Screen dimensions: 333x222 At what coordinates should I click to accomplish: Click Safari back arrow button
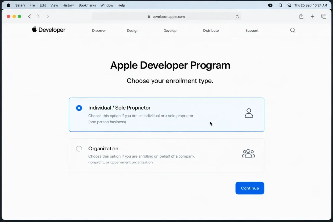30,16
